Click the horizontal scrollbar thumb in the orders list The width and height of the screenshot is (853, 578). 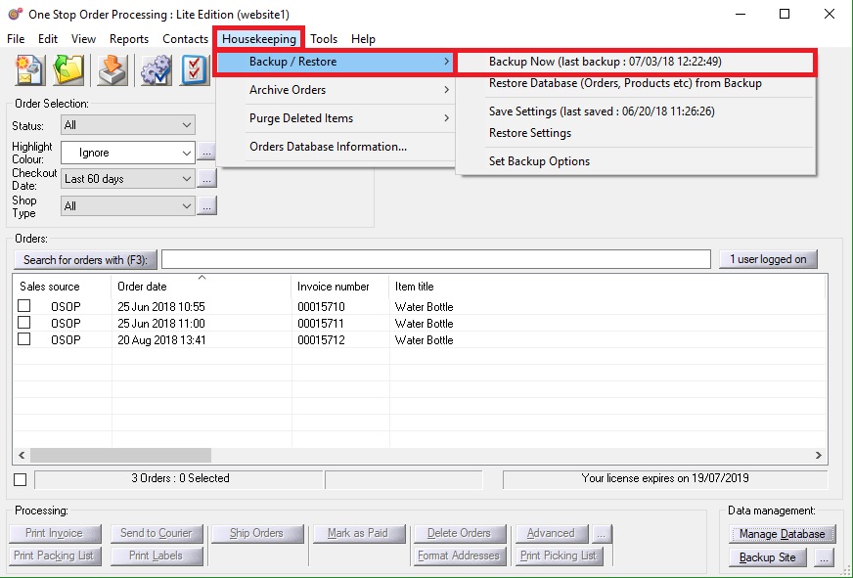tap(120, 455)
